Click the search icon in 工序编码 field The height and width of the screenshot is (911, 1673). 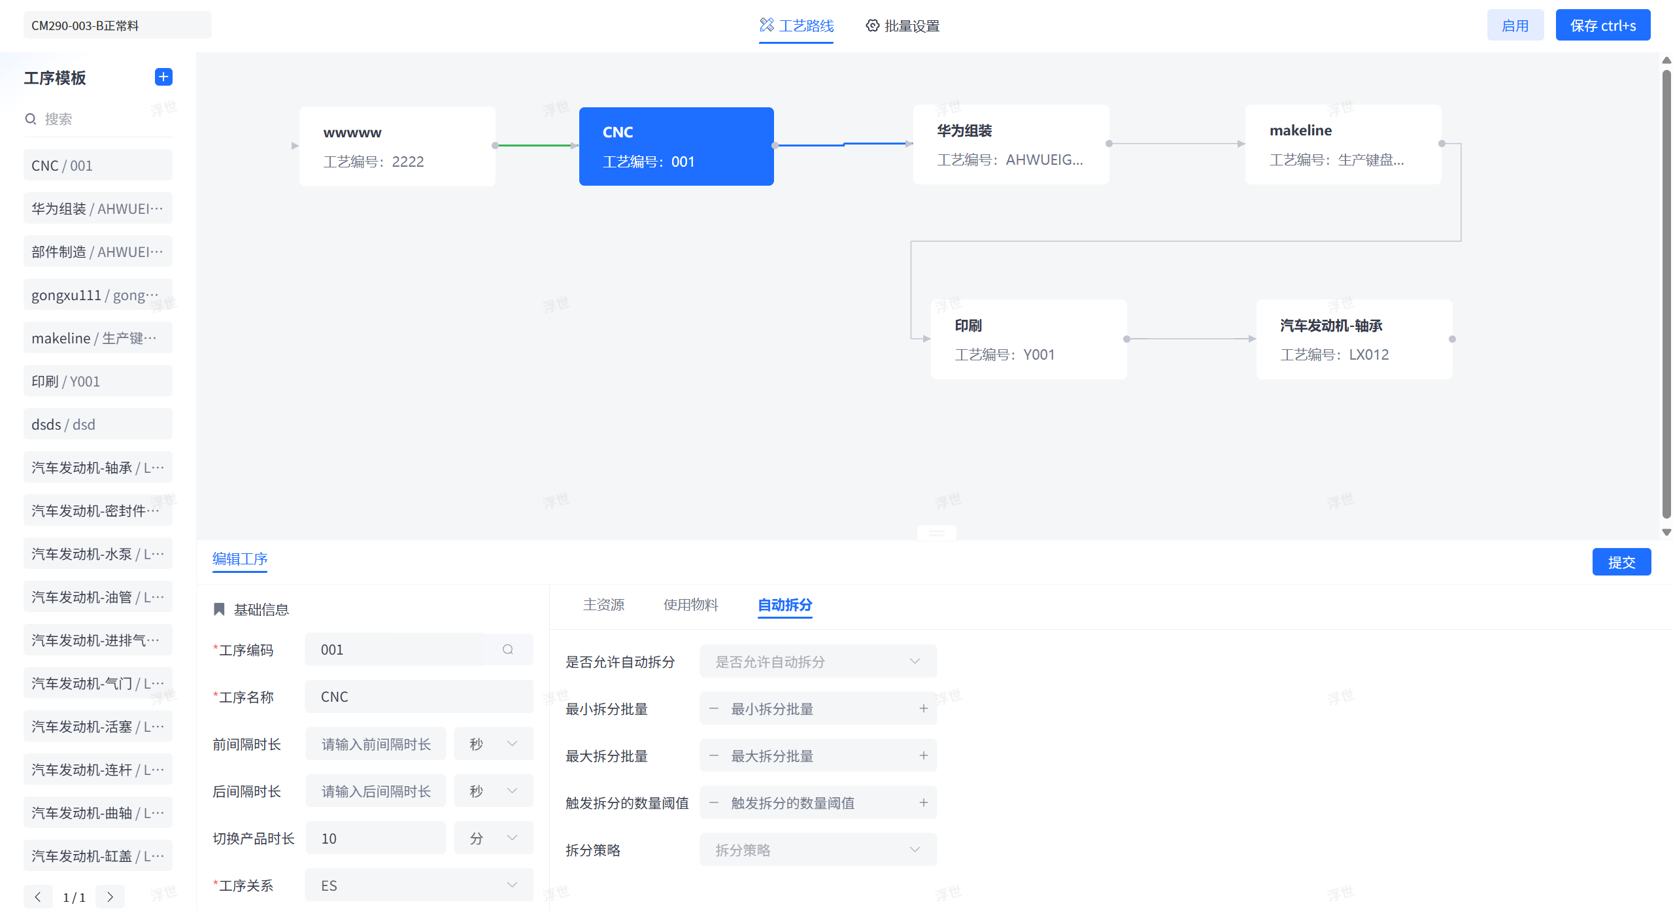pyautogui.click(x=507, y=649)
